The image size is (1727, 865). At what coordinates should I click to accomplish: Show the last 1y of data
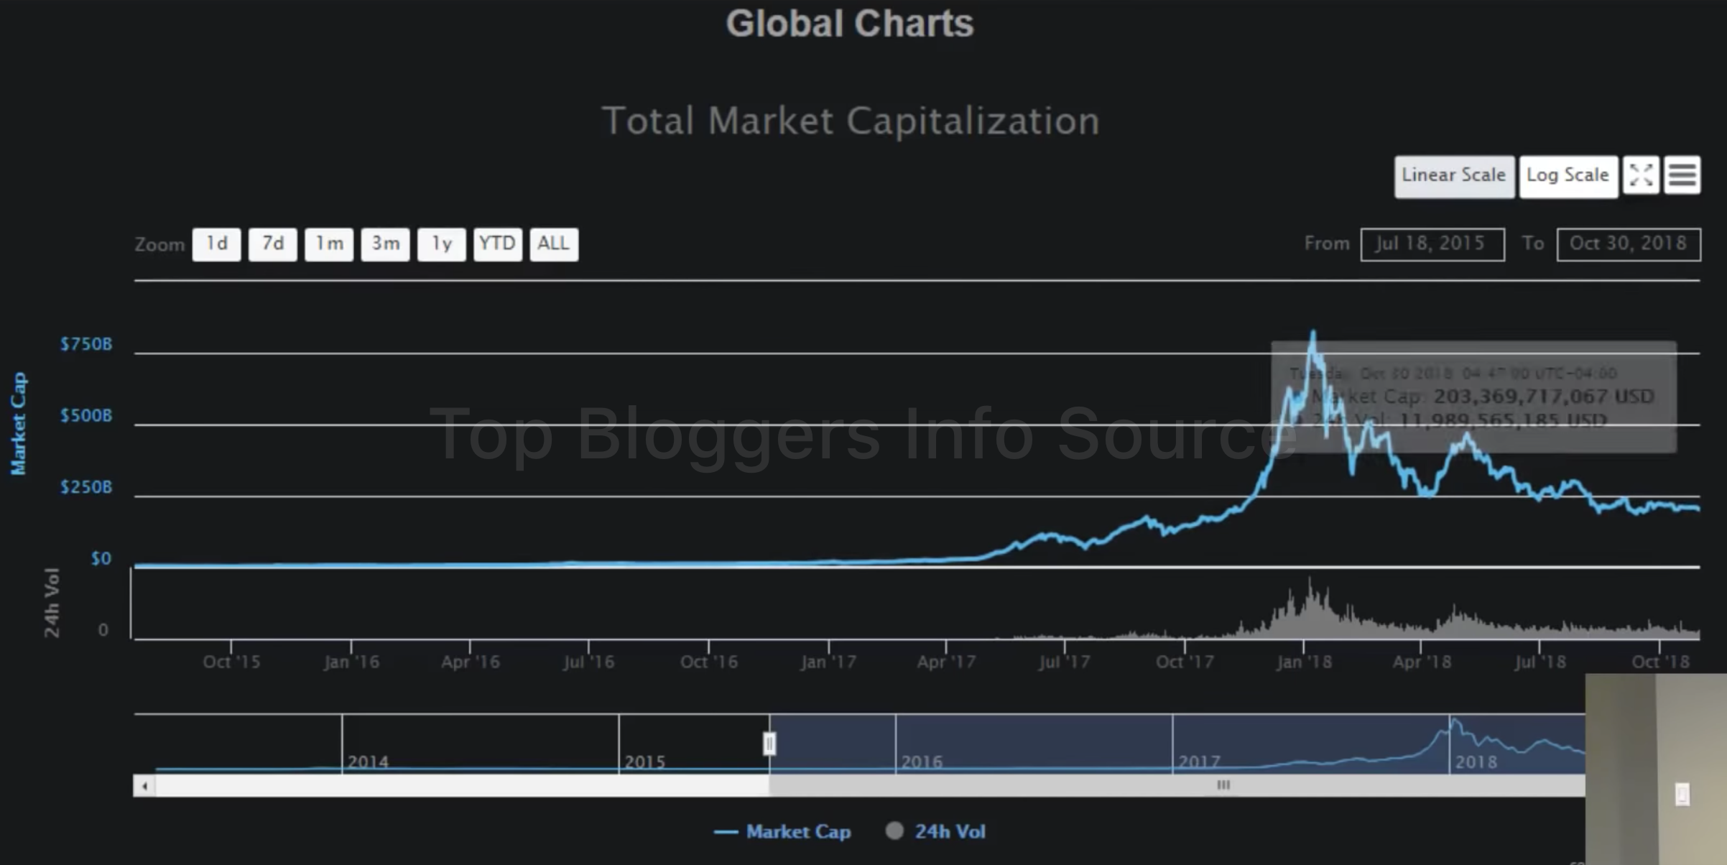(x=441, y=244)
